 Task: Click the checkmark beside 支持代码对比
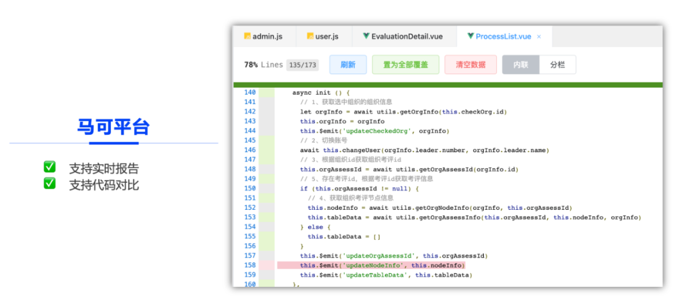(x=49, y=183)
